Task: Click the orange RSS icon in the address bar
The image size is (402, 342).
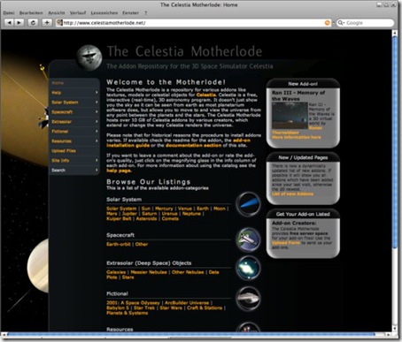Action: tap(328, 23)
